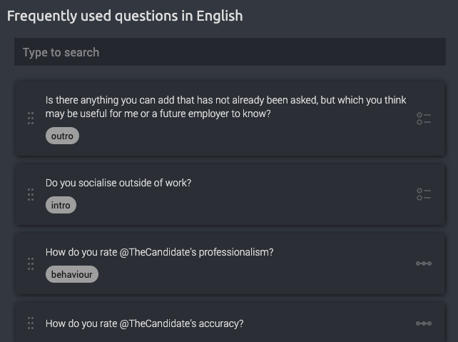458x342 pixels.
Task: Focus the 'Type to search' field
Action: click(x=230, y=52)
